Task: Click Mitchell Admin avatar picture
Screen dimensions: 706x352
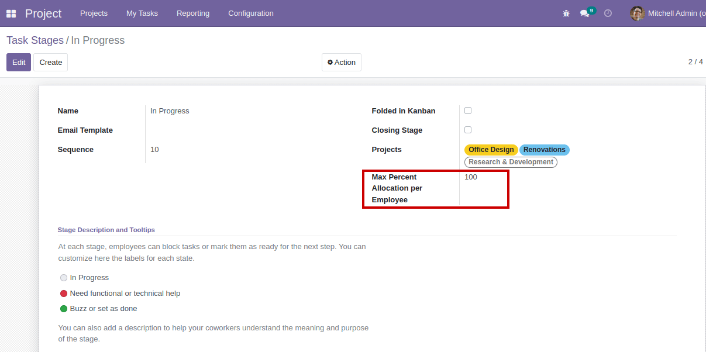Action: point(637,13)
